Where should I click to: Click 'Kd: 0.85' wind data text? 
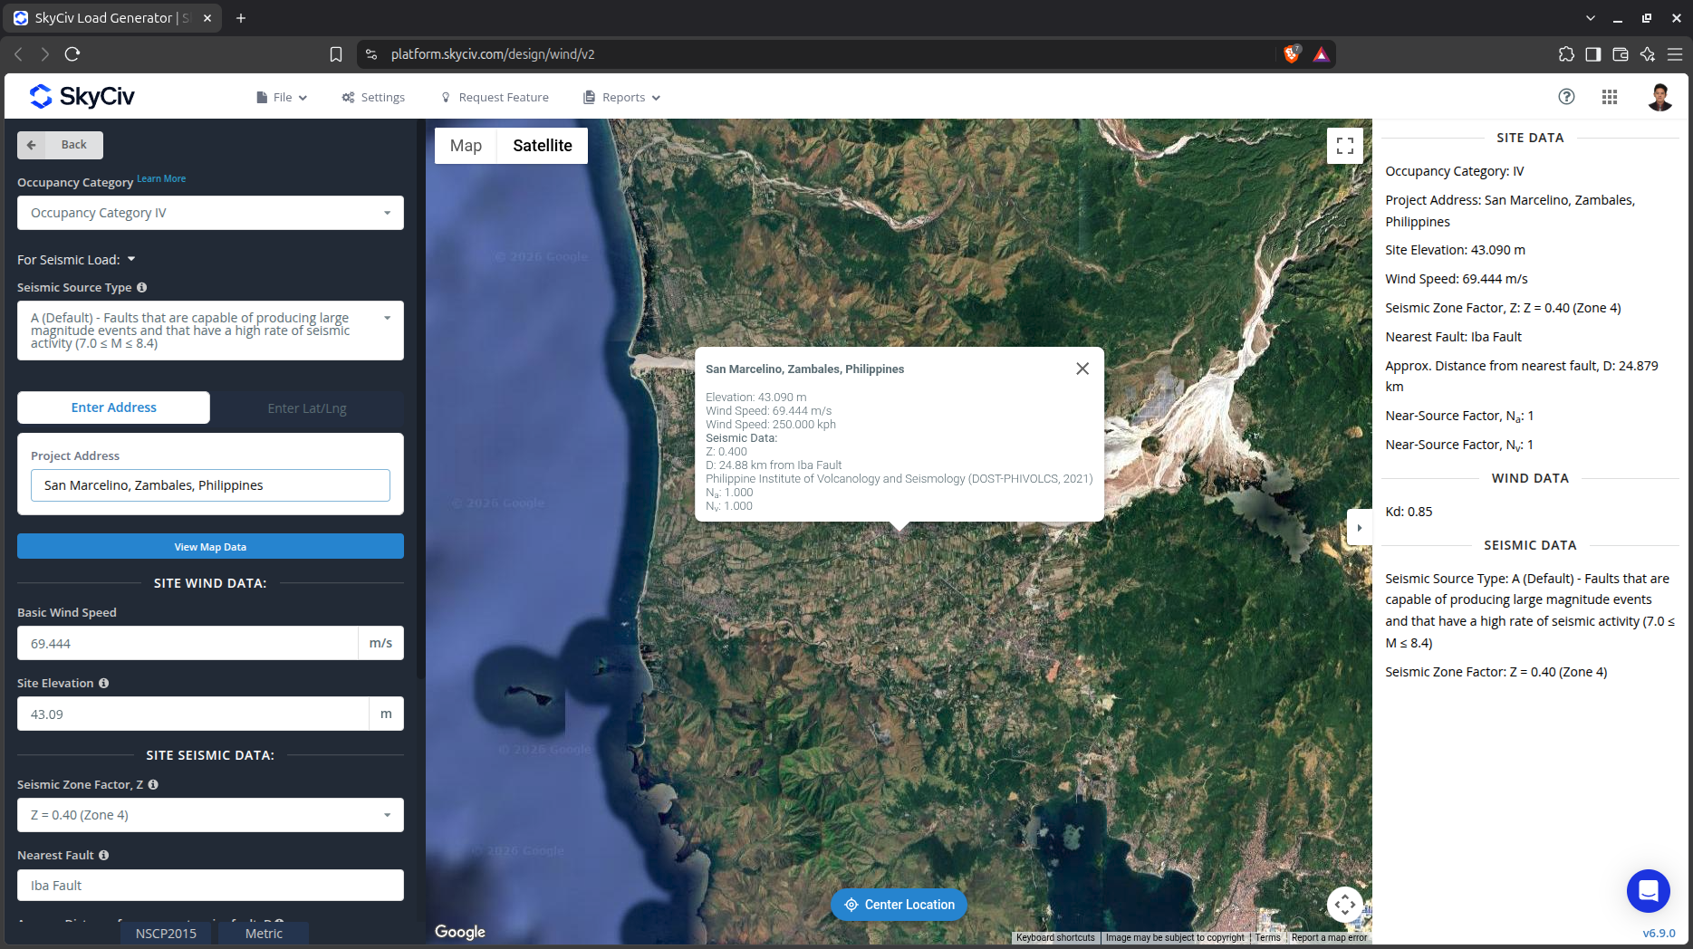1409,512
